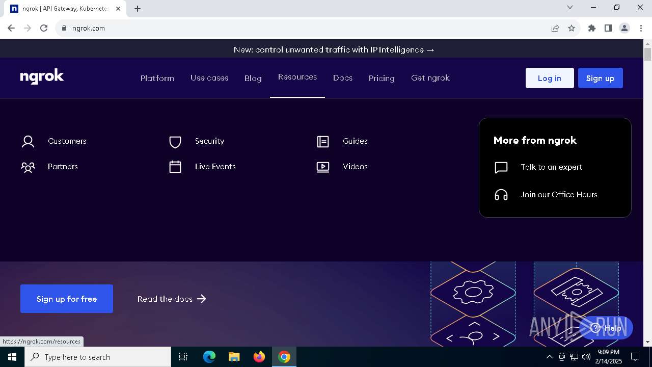Viewport: 652px width, 367px height.
Task: Open the Live Events link
Action: coord(215,167)
